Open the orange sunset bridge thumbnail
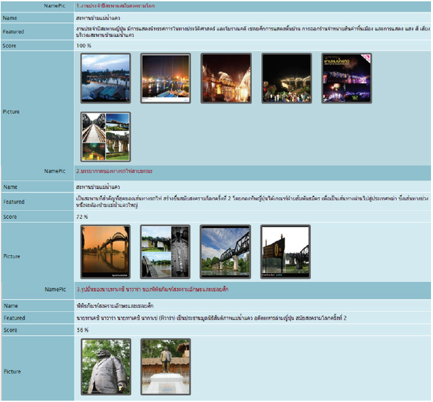The height and width of the screenshot is (402, 433). pos(105,251)
